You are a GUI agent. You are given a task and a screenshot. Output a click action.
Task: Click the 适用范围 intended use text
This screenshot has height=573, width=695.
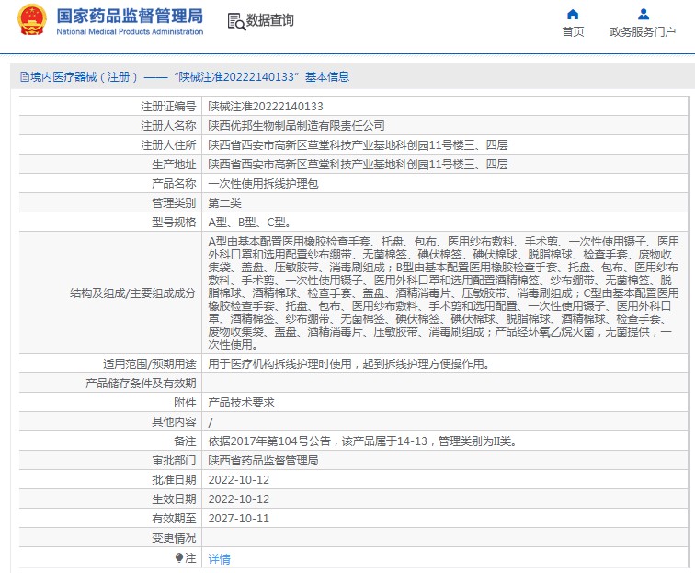pos(349,364)
